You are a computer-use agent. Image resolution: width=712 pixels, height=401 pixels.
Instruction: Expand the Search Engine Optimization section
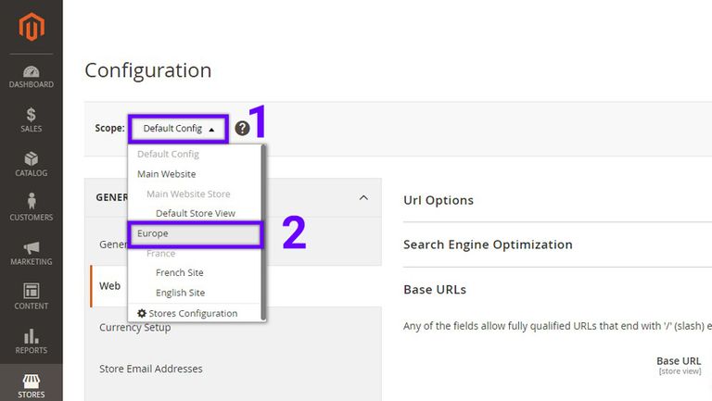(488, 244)
